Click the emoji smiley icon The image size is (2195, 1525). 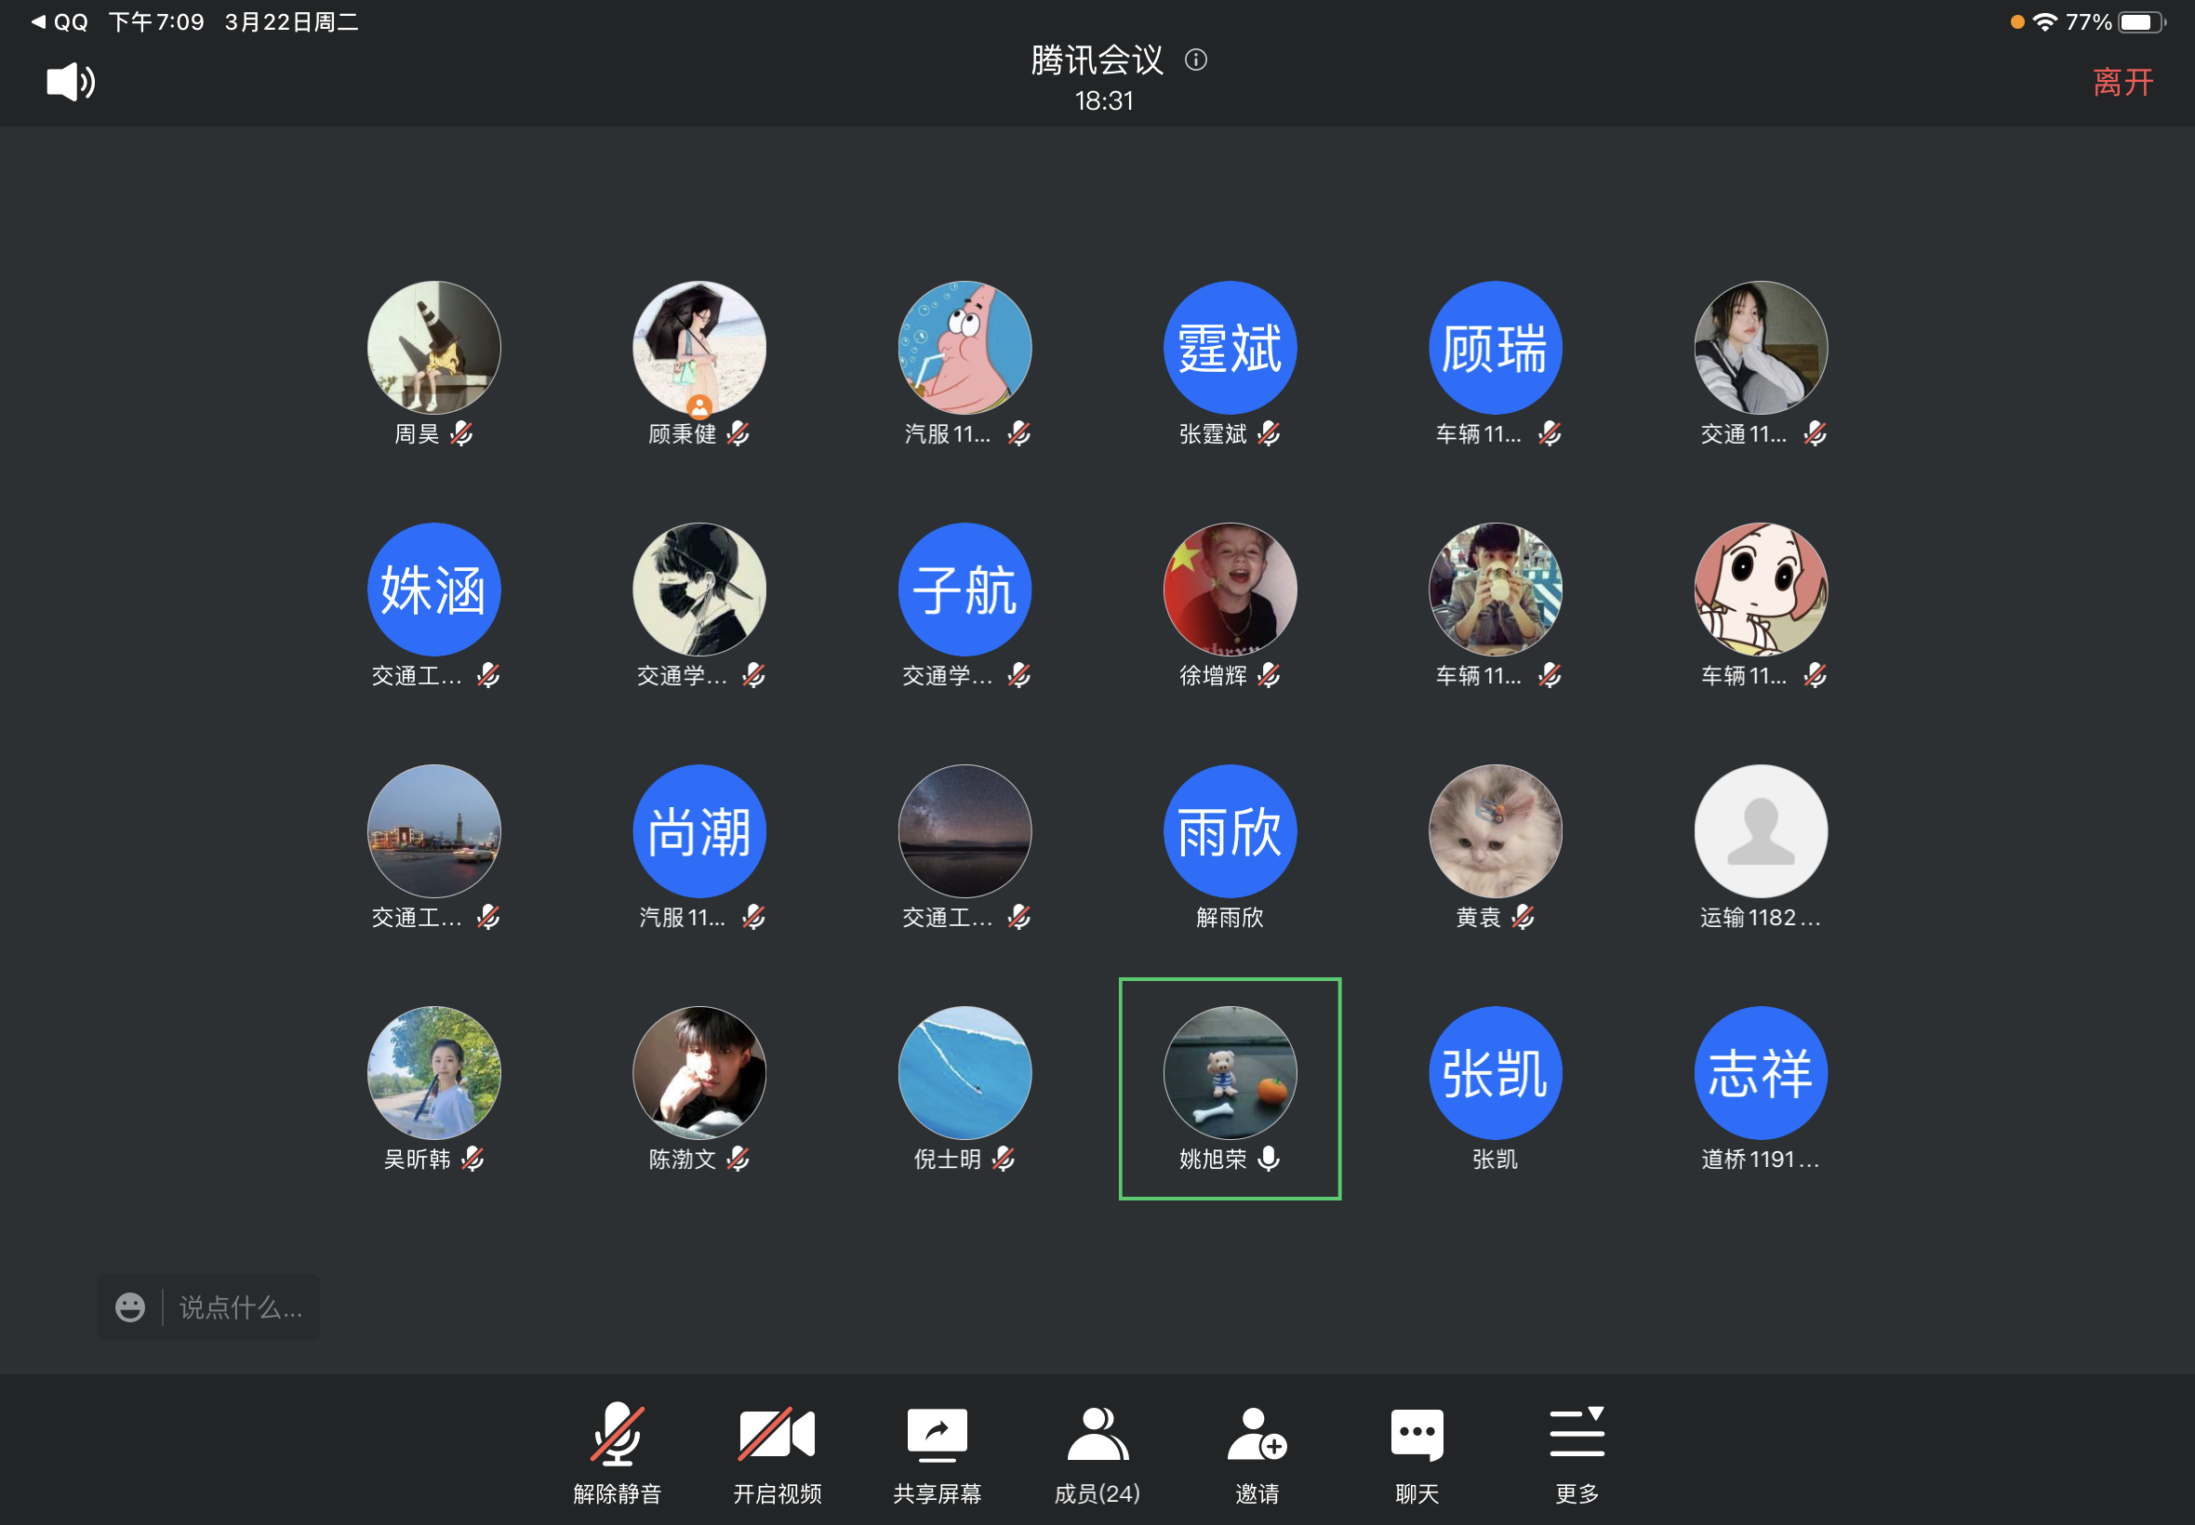coord(130,1306)
